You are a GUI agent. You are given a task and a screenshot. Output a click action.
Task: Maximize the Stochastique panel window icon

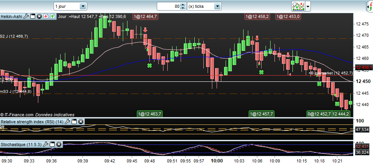52,144
